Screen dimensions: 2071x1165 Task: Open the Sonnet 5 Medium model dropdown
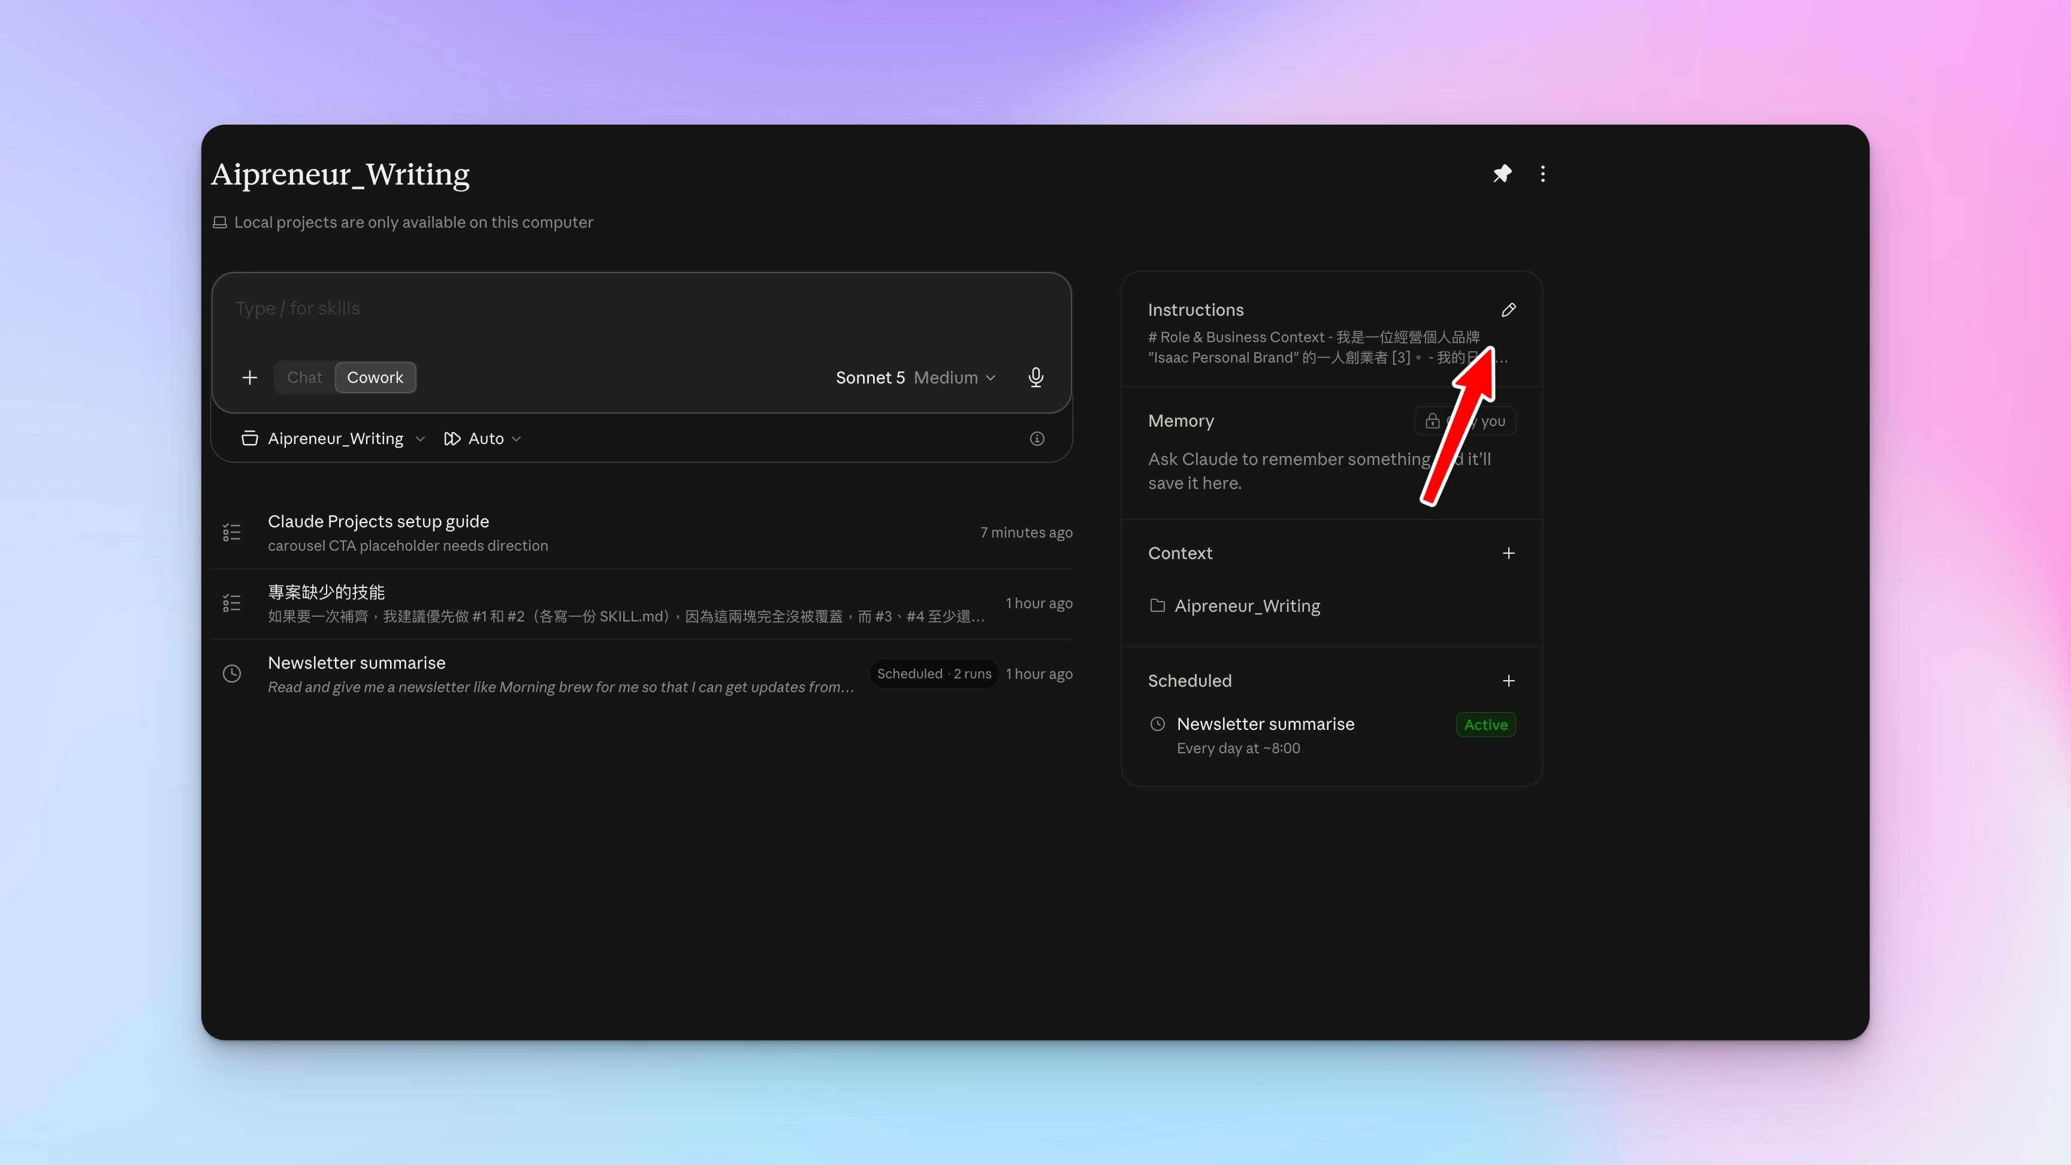coord(916,377)
